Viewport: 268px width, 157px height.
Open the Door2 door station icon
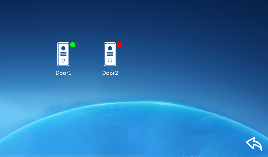point(110,54)
